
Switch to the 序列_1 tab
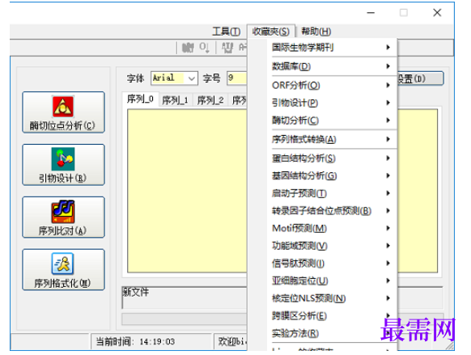175,100
